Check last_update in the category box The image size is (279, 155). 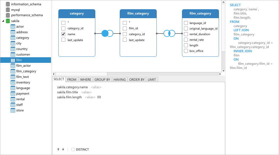click(63, 40)
